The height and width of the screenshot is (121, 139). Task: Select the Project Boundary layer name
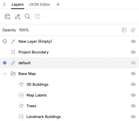click(x=34, y=52)
